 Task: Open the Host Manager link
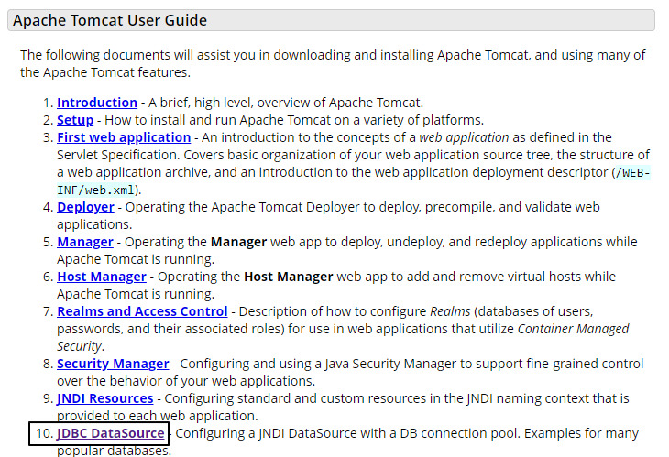pos(102,277)
